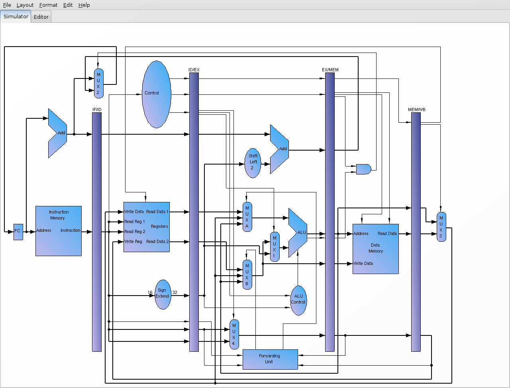Select the Data Memory block
The width and height of the screenshot is (510, 388).
(376, 249)
